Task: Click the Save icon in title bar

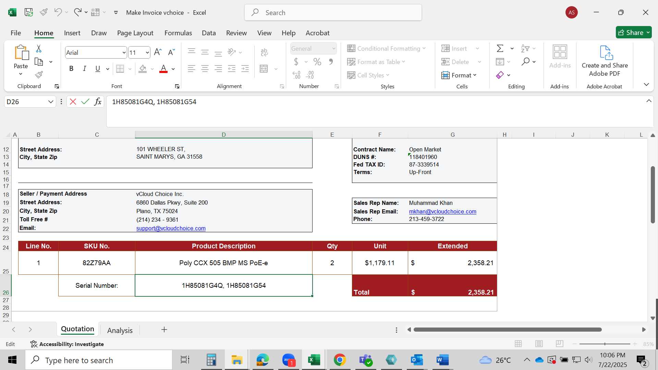Action: click(28, 12)
